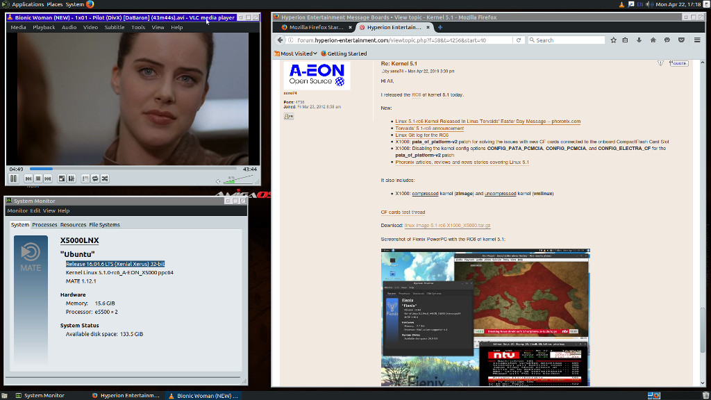Open the Fienix screenshot thumbnail
Image resolution: width=711 pixels, height=400 pixels.
point(485,317)
